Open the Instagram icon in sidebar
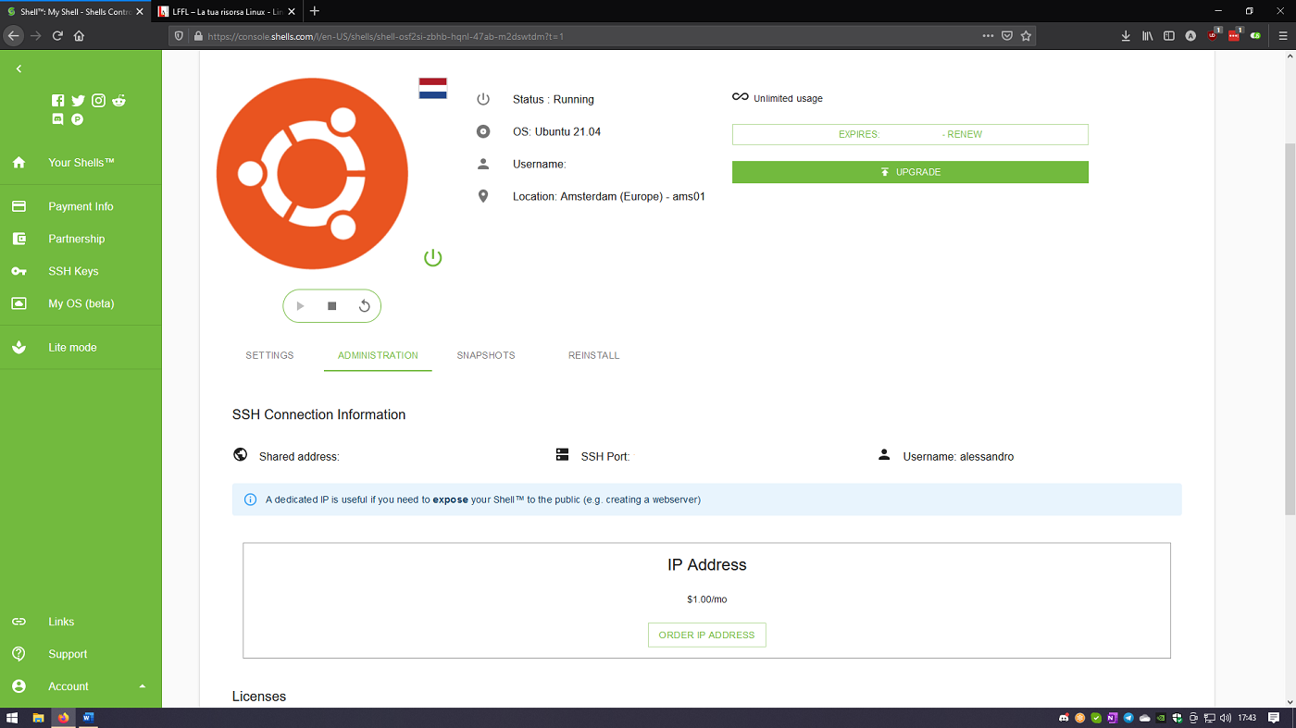This screenshot has width=1296, height=728. pos(99,101)
